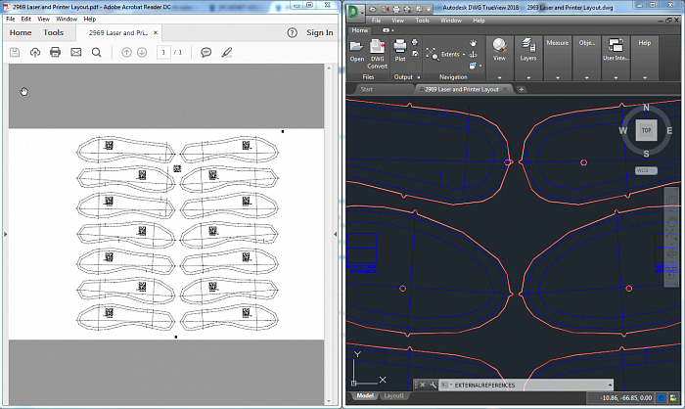This screenshot has height=409, width=685.
Task: Open the Find search magnifier in Acrobat
Action: coord(96,52)
